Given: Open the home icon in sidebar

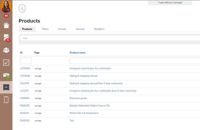Looking at the screenshot, I should click(6, 25).
